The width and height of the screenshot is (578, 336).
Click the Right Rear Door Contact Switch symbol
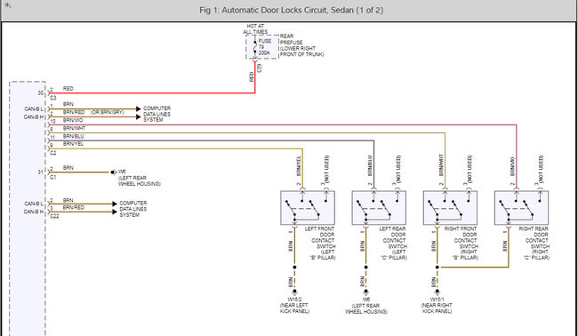pos(522,208)
